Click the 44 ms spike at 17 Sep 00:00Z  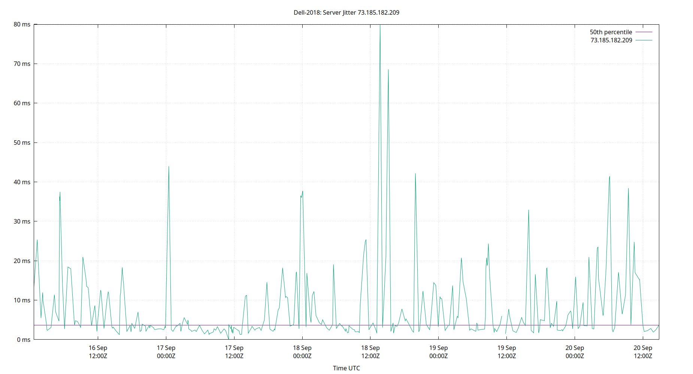click(169, 166)
